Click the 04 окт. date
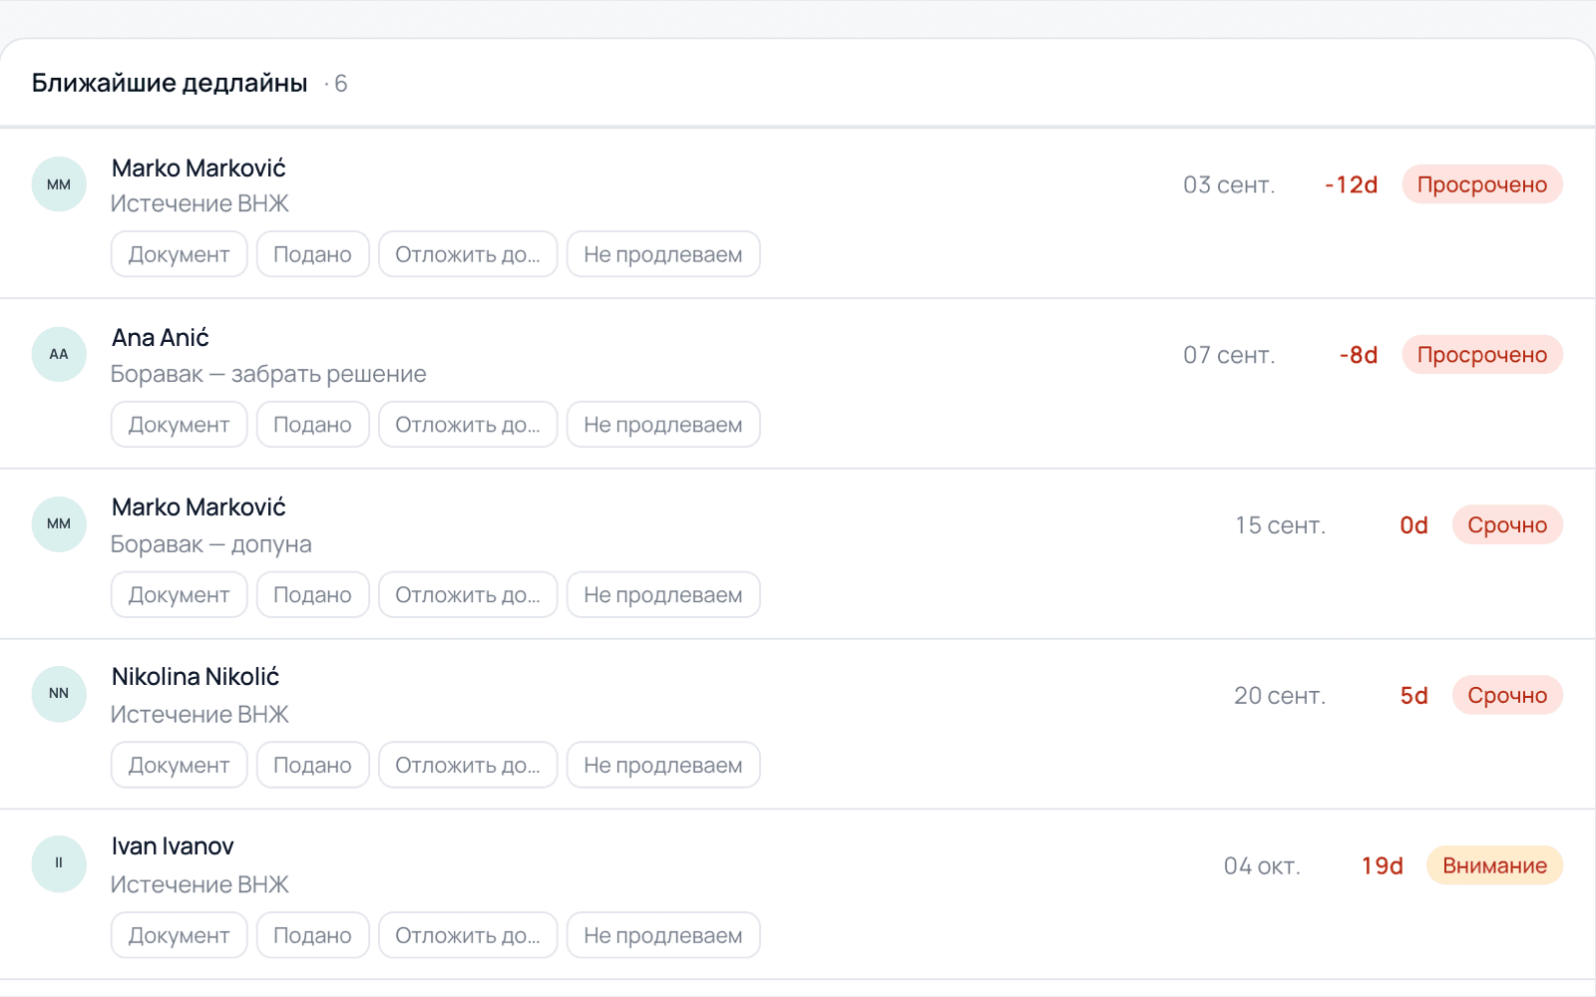Viewport: 1596px width, 997px height. (1262, 866)
